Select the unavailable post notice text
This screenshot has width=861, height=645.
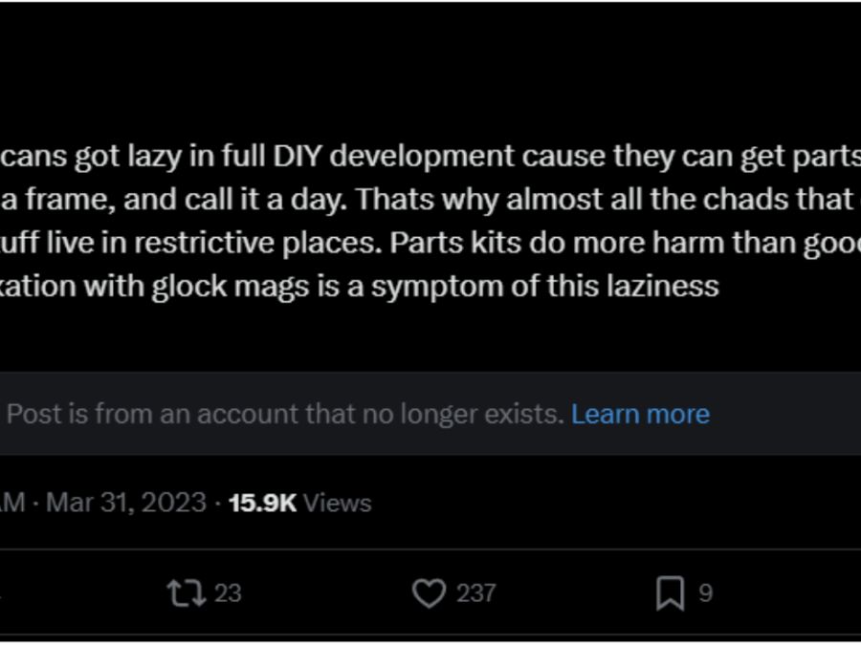pyautogui.click(x=285, y=414)
